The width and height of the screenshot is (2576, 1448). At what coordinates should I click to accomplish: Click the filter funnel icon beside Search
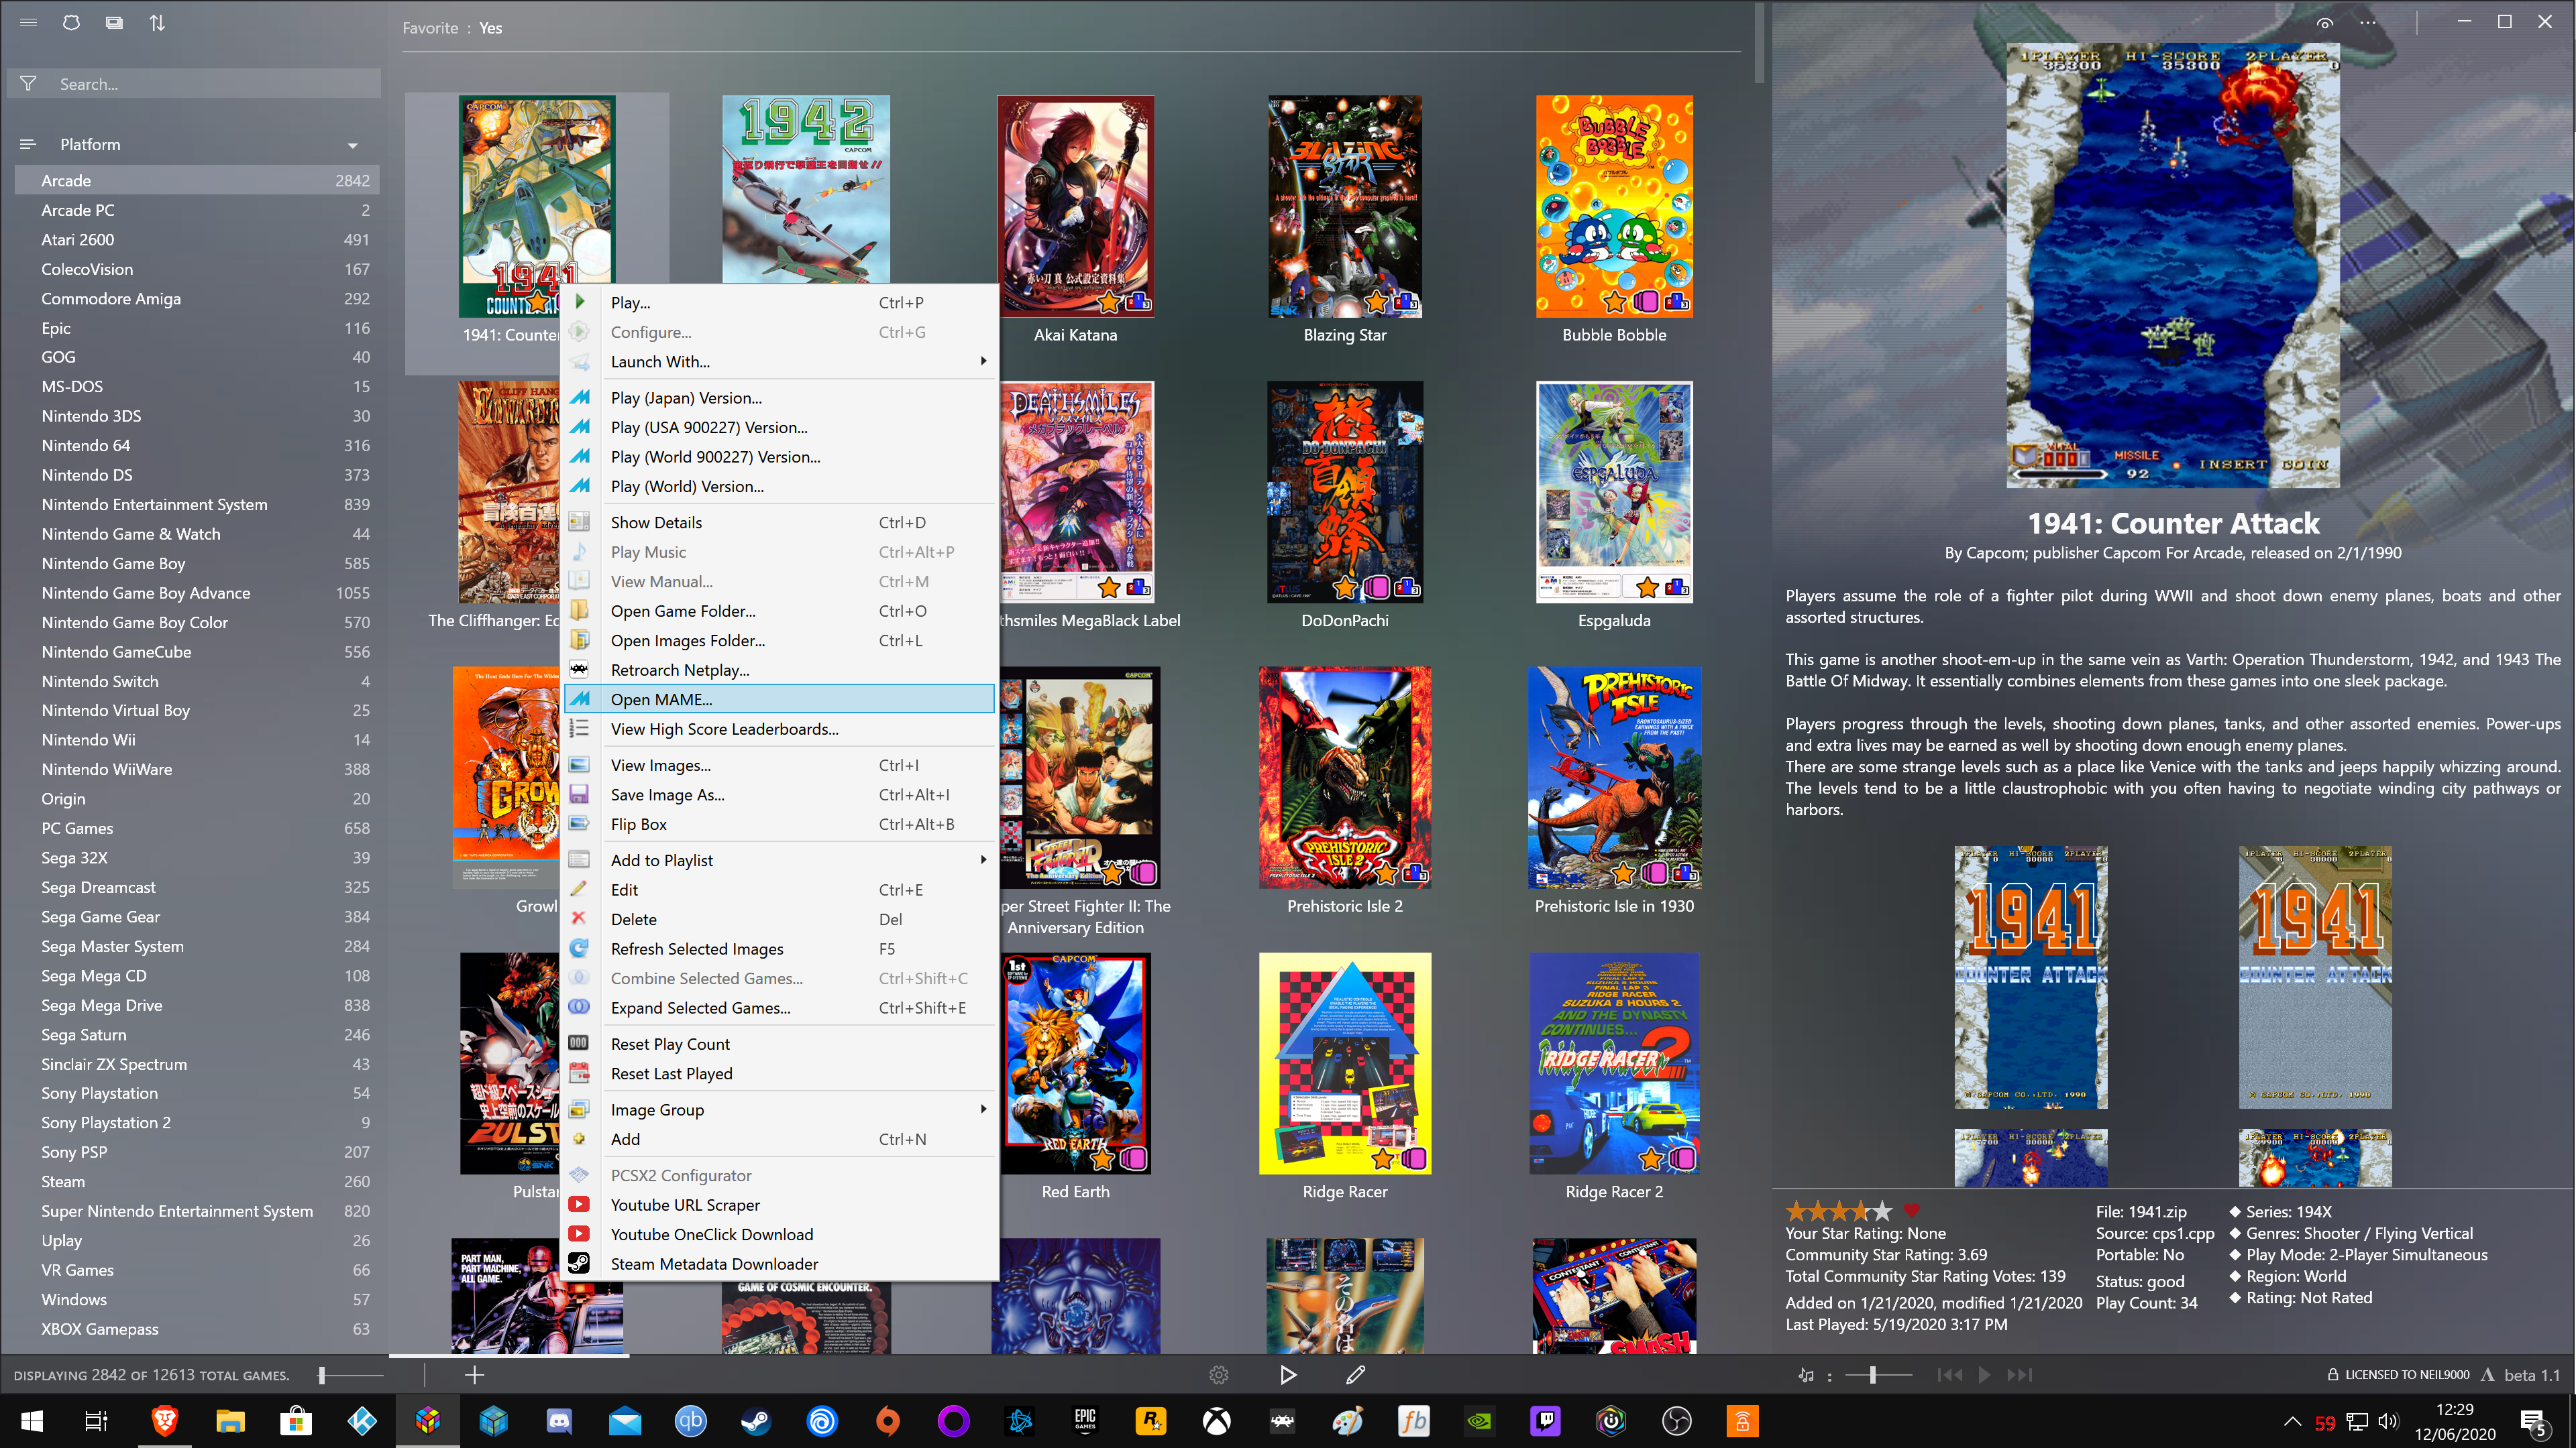coord(28,84)
